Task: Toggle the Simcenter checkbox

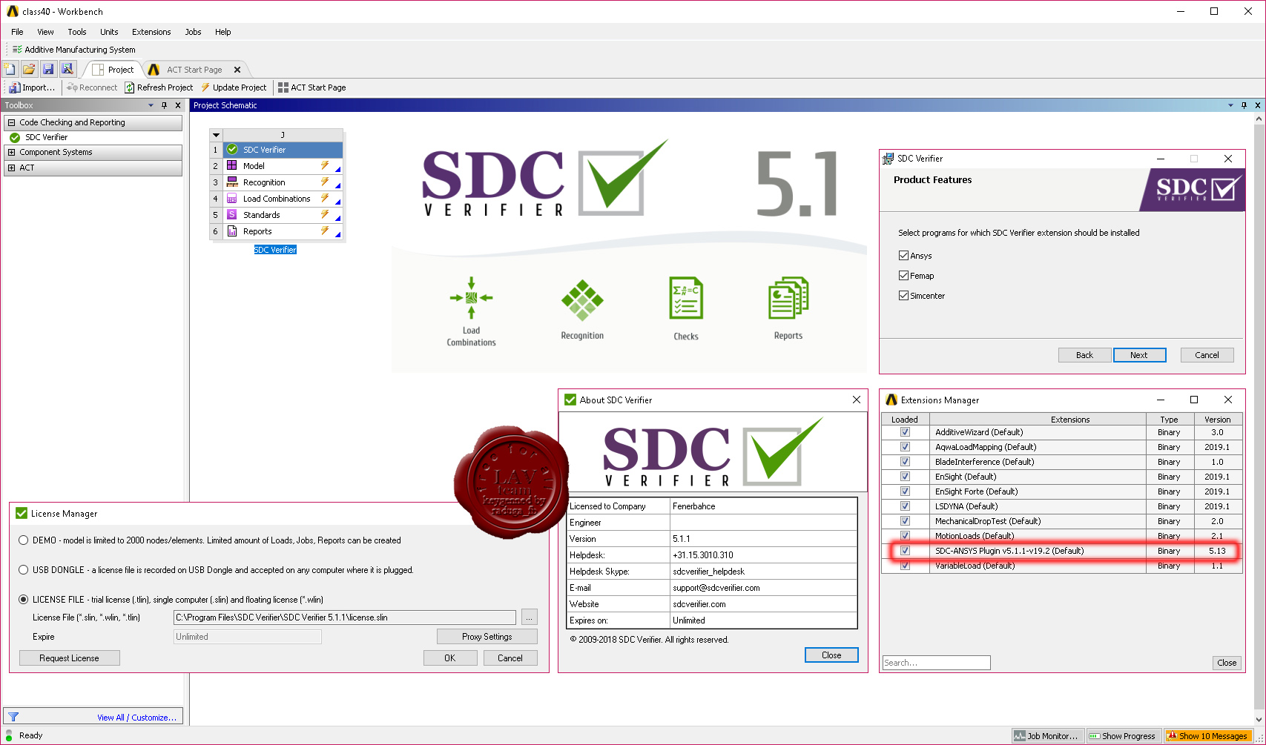Action: point(903,295)
